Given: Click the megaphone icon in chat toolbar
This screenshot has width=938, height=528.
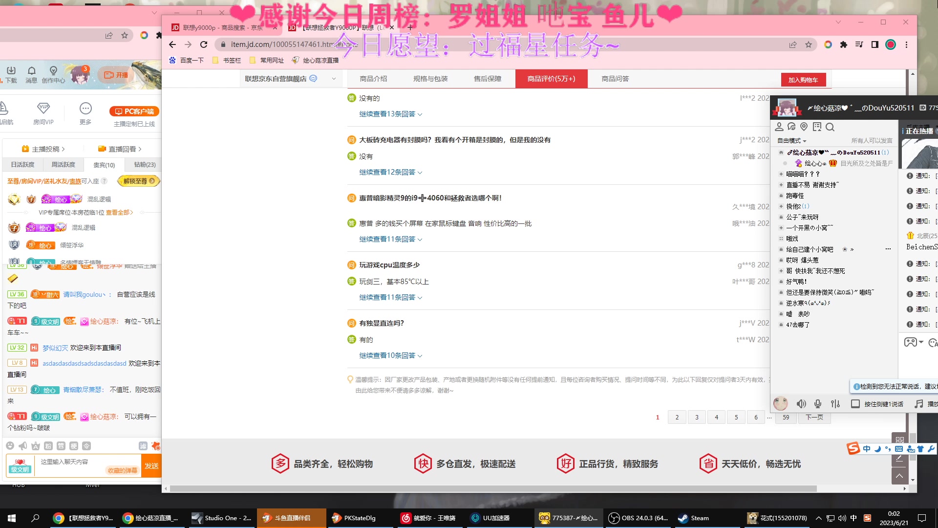Looking at the screenshot, I should tap(22, 446).
